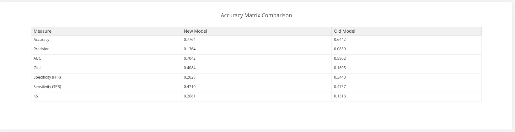Select the Measure column header
The width and height of the screenshot is (515, 132).
42,31
